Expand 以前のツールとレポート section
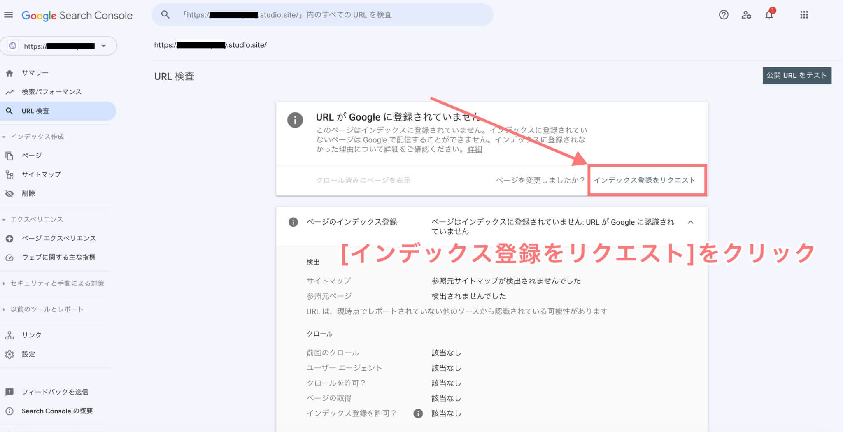843x432 pixels. (4, 309)
